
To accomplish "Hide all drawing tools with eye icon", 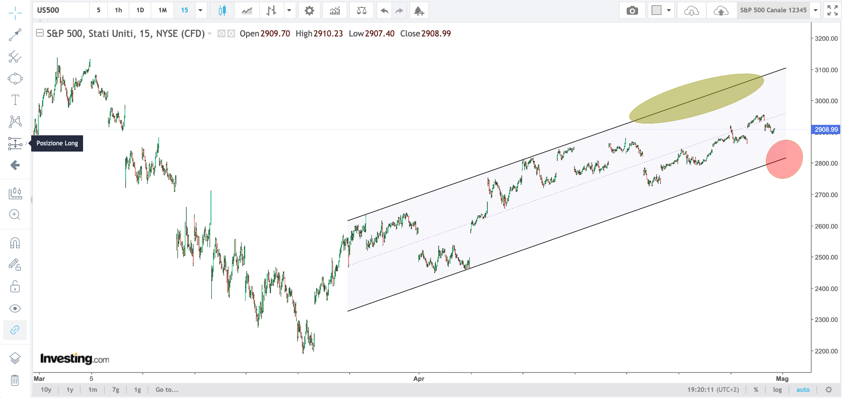I will (x=15, y=308).
